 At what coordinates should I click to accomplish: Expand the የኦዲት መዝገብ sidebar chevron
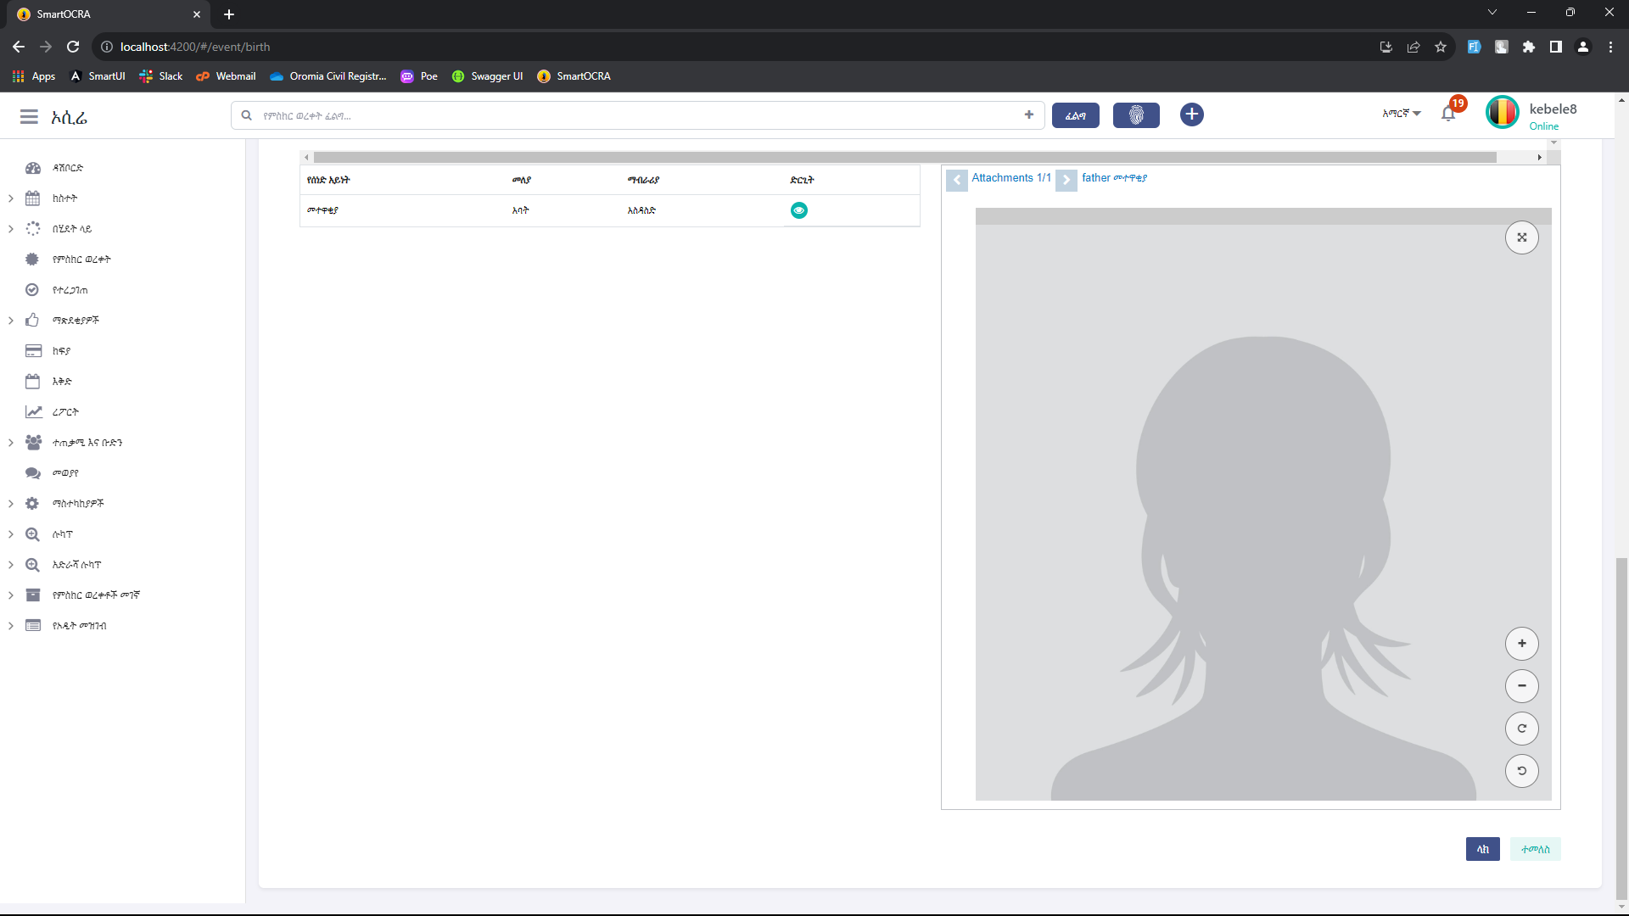click(x=11, y=626)
